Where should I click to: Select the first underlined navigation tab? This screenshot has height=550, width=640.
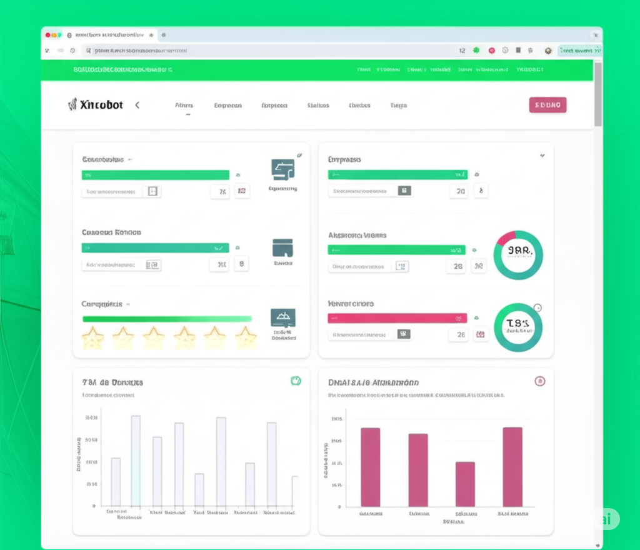184,106
